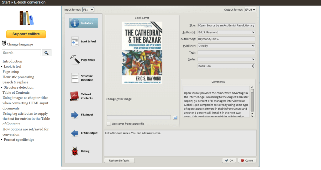Click the Debug ladybug icon
This screenshot has width=321, height=170.
coord(75,151)
